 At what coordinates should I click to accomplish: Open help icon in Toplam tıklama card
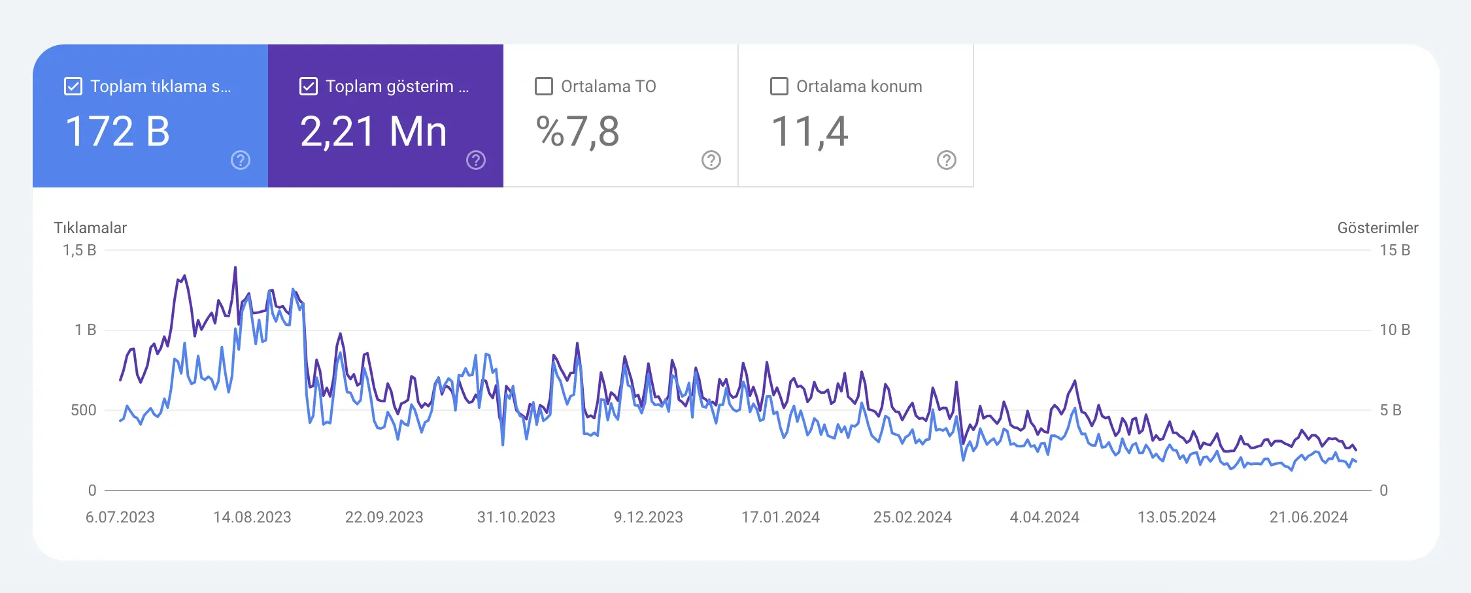click(241, 160)
